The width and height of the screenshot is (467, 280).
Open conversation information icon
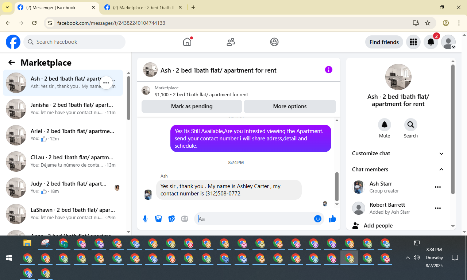(329, 70)
